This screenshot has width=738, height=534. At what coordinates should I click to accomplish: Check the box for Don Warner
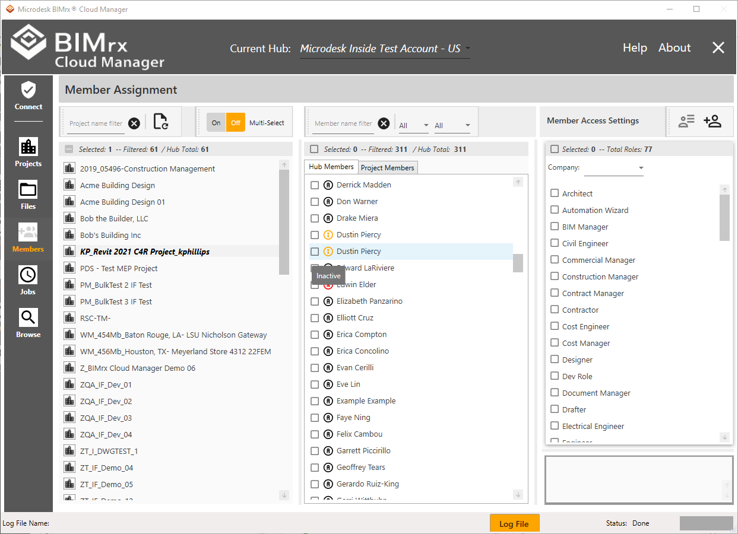(315, 202)
